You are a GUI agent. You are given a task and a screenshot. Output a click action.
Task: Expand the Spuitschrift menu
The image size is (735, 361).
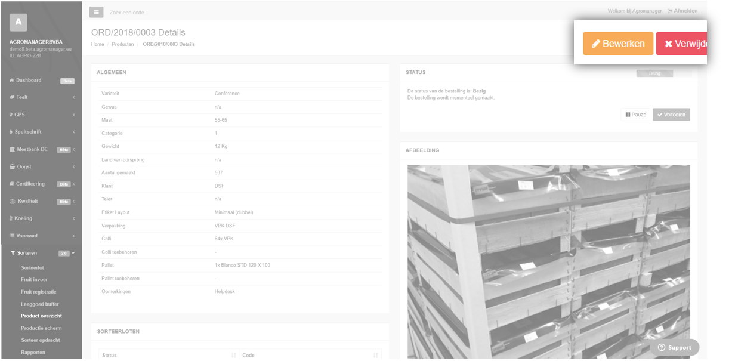41,132
